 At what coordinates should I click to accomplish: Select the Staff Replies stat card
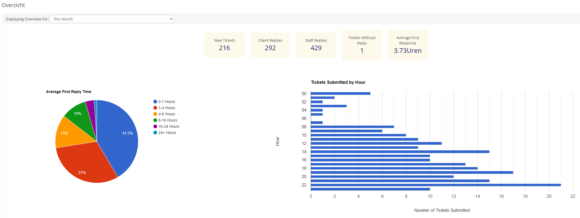316,45
